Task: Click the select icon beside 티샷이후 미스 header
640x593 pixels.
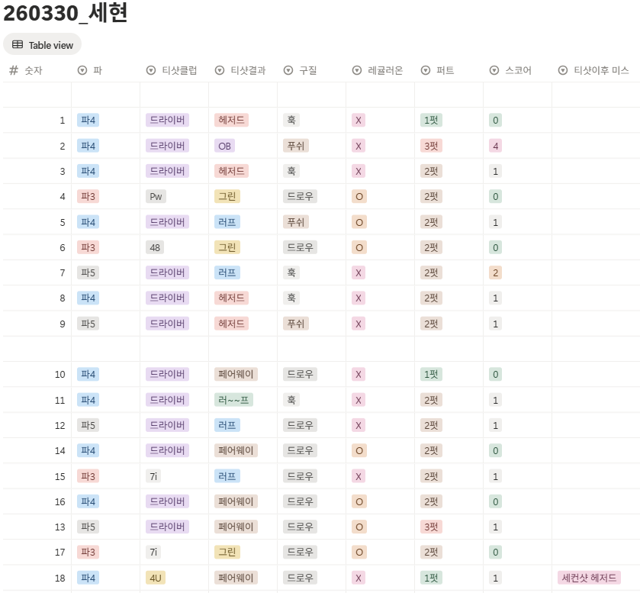Action: (562, 70)
